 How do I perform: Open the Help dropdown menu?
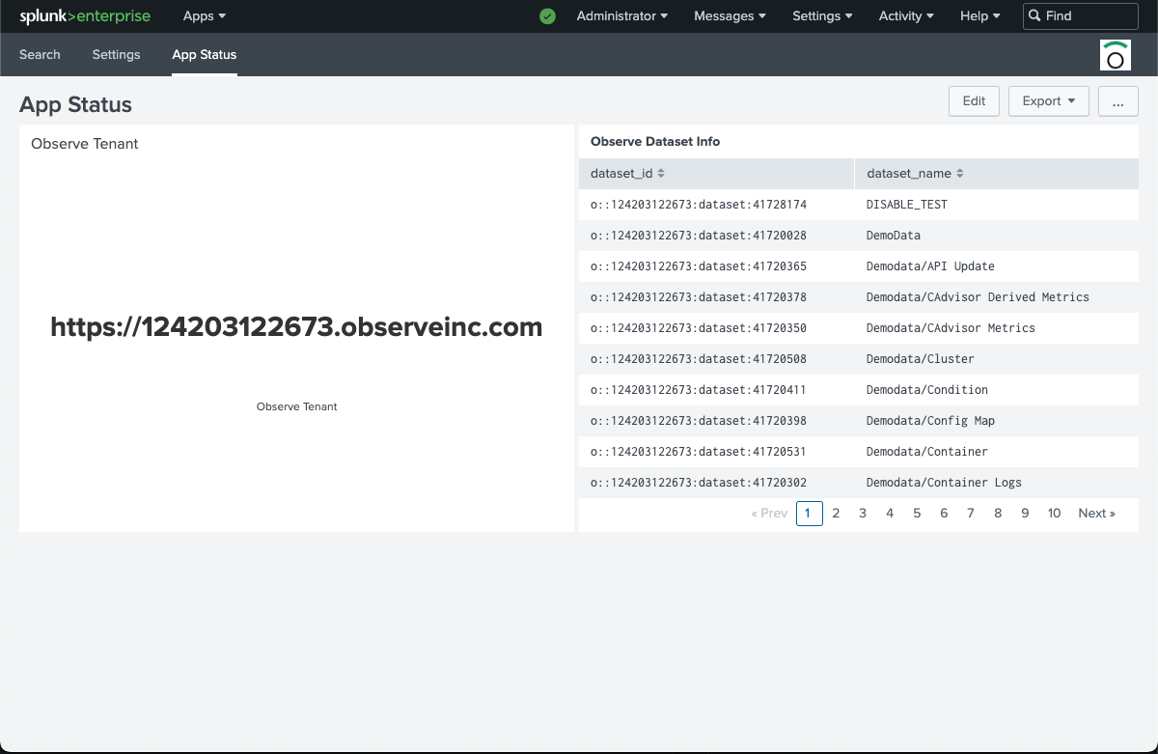(979, 16)
